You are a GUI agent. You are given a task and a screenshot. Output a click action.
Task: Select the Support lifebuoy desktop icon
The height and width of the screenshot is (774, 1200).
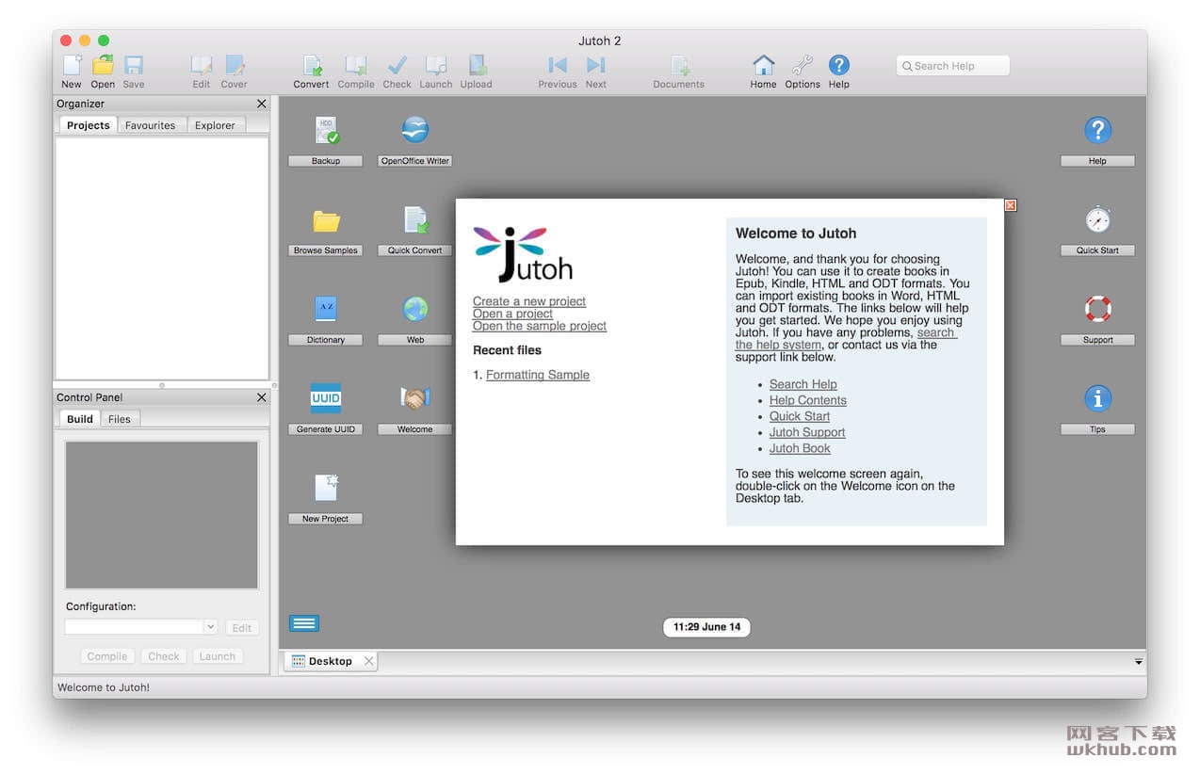[x=1098, y=309]
